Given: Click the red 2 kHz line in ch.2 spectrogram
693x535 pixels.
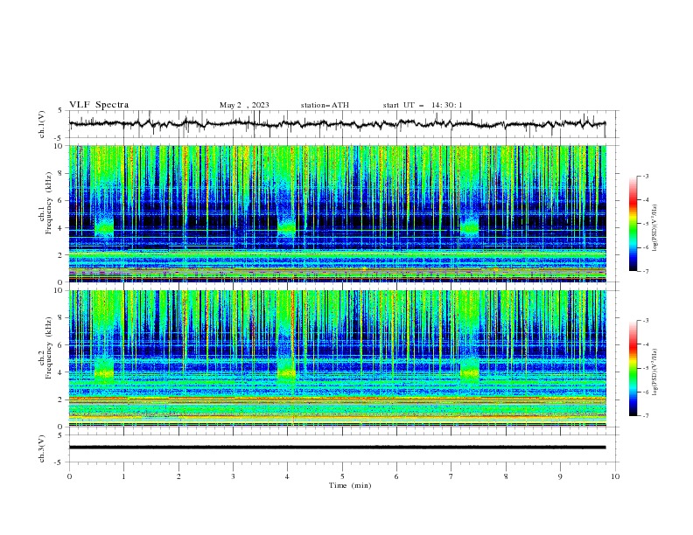Looking at the screenshot, I should [x=337, y=398].
